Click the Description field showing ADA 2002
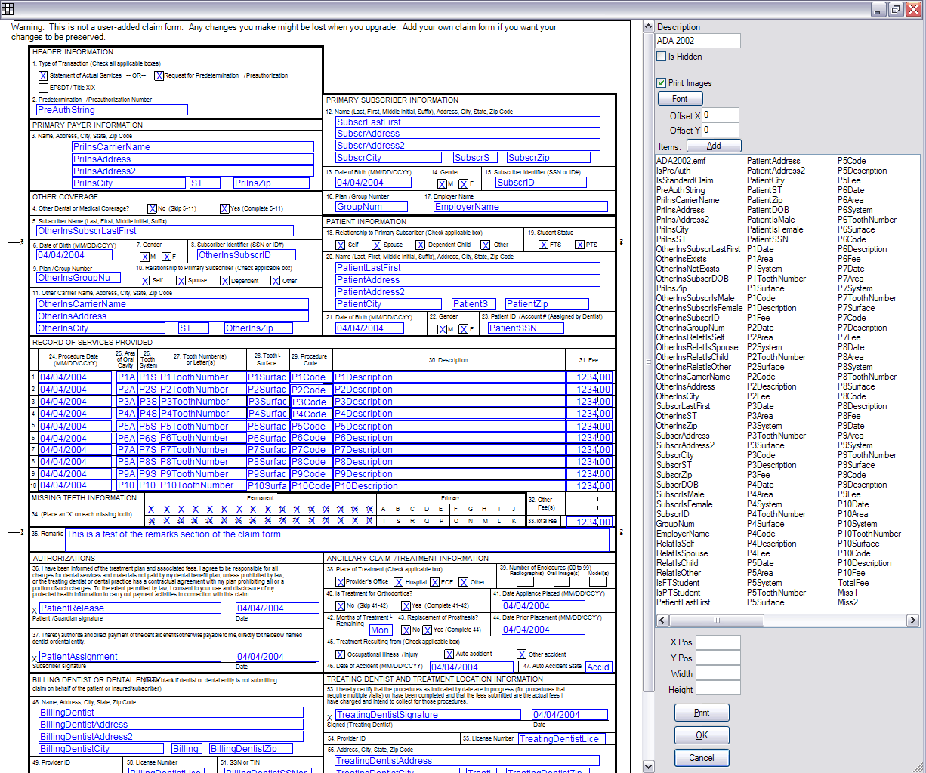The height and width of the screenshot is (773, 926). tap(696, 40)
